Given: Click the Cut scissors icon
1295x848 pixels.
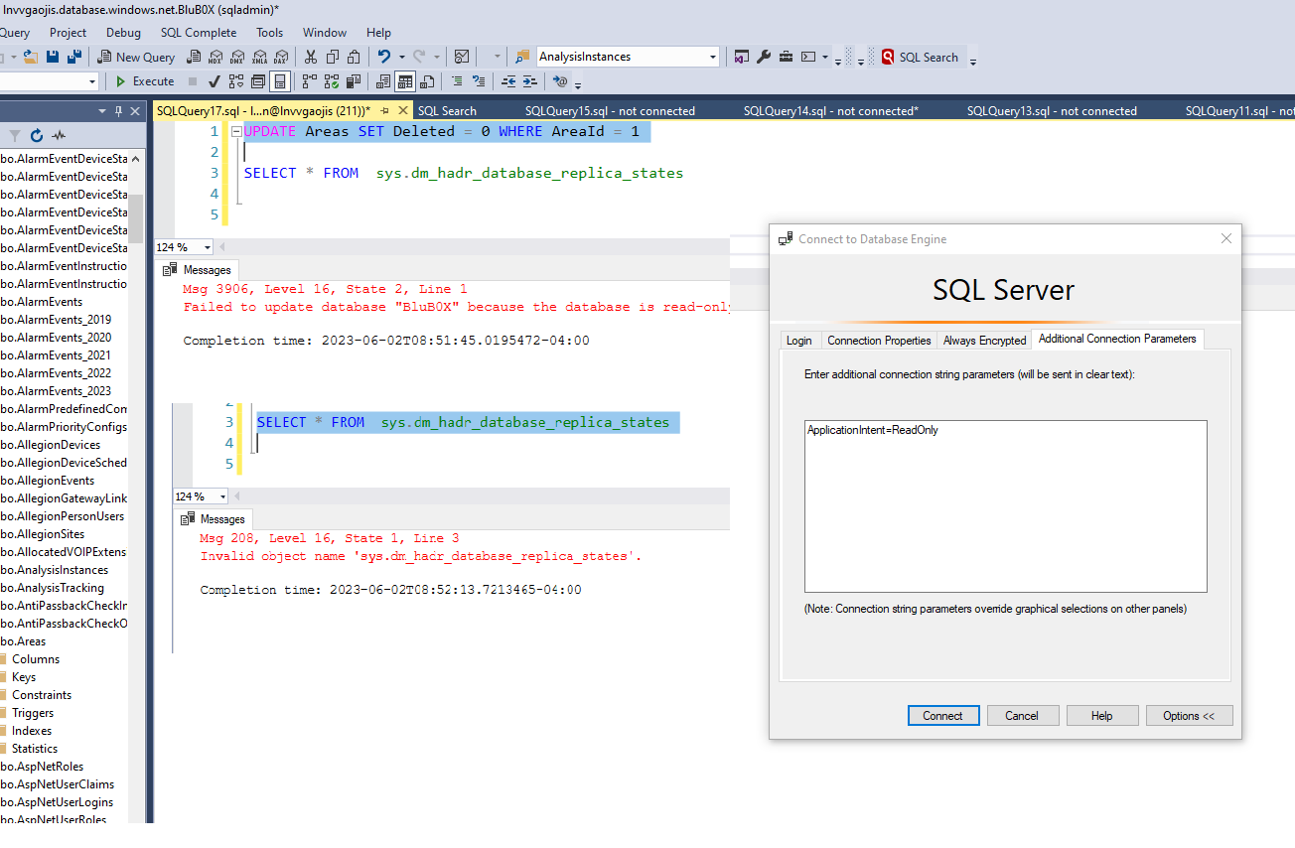Looking at the screenshot, I should pyautogui.click(x=311, y=57).
